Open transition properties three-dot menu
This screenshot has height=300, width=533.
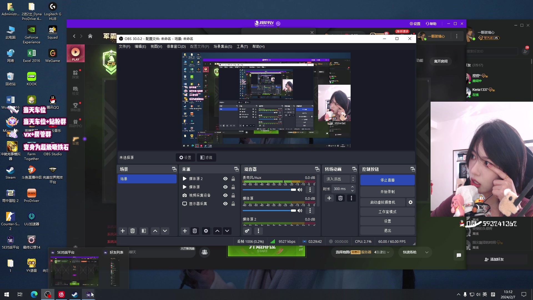(351, 198)
